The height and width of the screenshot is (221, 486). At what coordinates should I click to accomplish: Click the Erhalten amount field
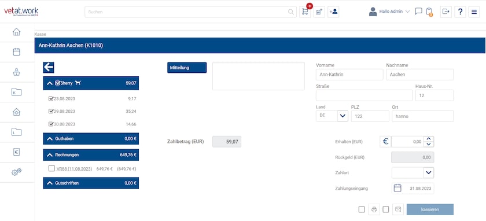407,142
